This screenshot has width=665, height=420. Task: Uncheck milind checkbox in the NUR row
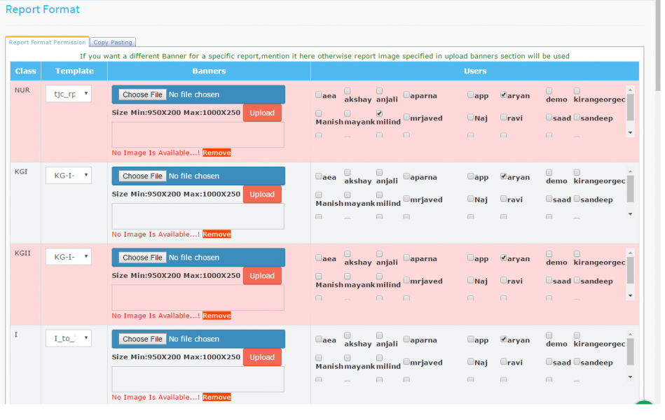(379, 113)
